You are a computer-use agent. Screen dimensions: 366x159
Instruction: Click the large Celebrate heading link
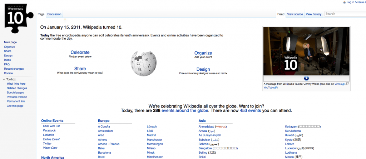point(80,53)
